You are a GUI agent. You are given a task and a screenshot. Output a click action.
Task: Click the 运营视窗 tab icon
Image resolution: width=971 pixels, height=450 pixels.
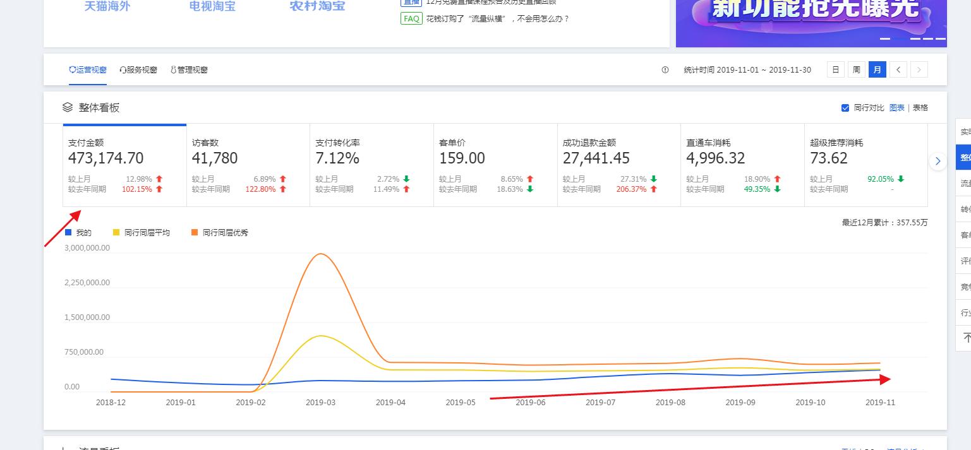[73, 70]
